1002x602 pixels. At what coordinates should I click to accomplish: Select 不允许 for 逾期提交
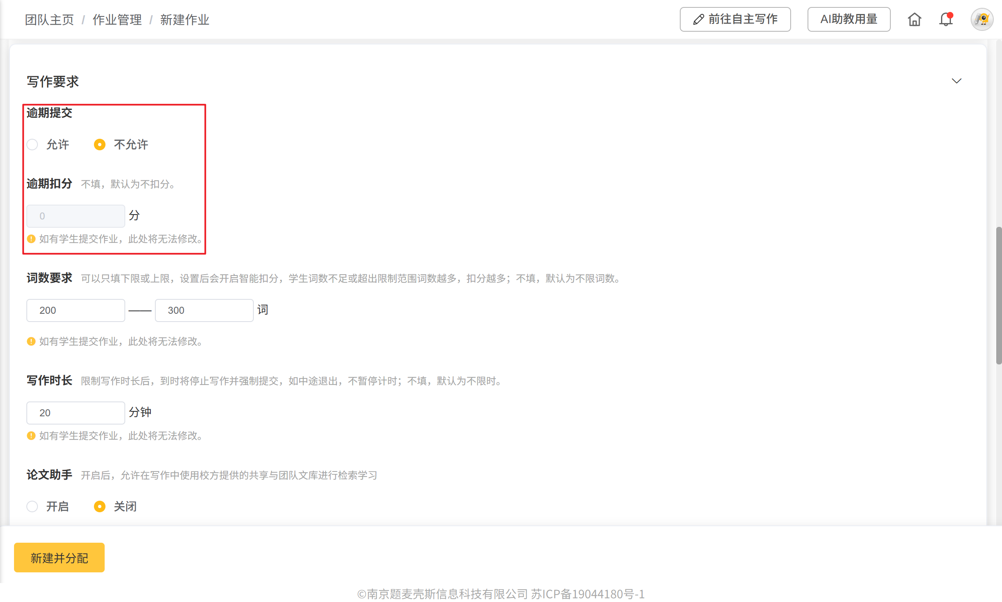point(100,145)
